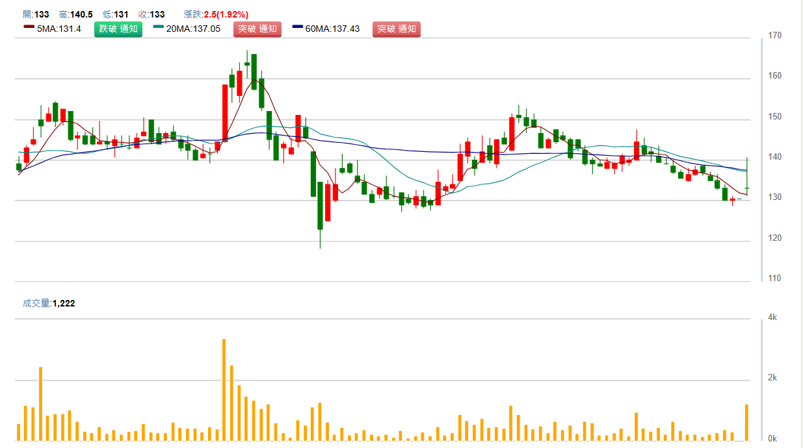Click the 突破 通知 button next to 20MA
Screen dimensions: 803x448
point(257,29)
